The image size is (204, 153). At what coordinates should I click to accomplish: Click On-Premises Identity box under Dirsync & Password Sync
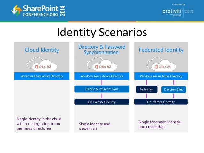102,102
